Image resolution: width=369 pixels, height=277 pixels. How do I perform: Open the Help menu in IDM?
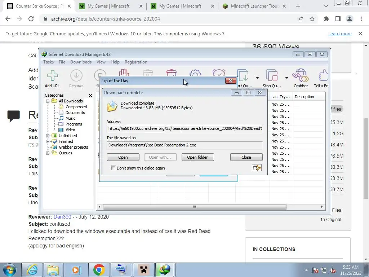tap(115, 62)
